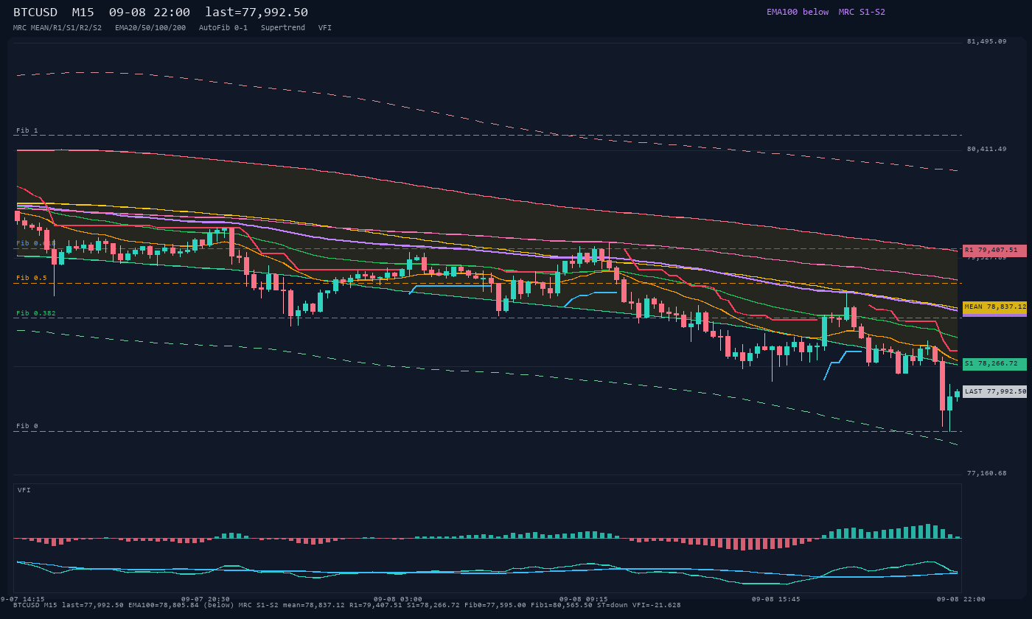Click the 80,411.49 price axis value
The width and height of the screenshot is (1032, 619).
986,149
